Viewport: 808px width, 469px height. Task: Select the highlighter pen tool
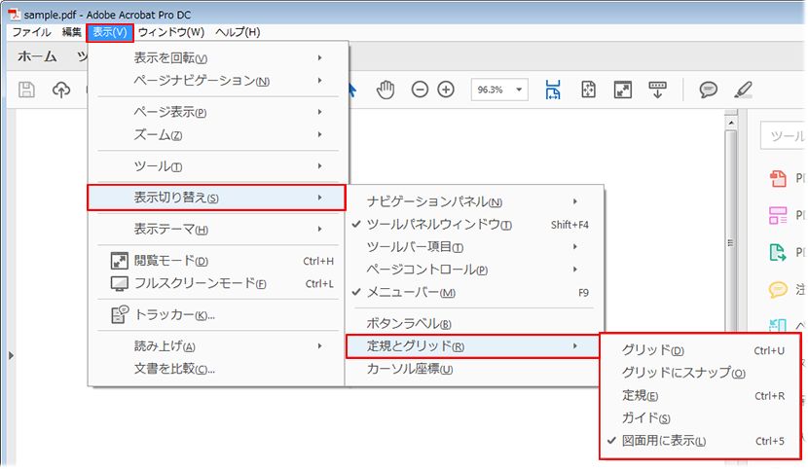(x=743, y=90)
